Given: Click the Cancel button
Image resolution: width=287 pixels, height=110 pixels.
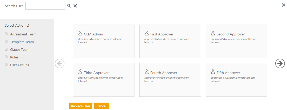Looking at the screenshot, I should 101,106.
